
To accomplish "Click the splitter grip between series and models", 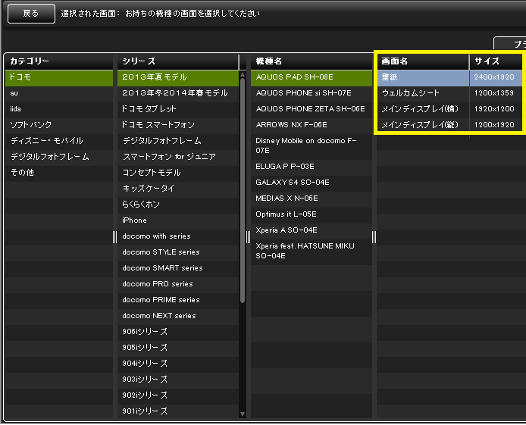I will [x=248, y=237].
